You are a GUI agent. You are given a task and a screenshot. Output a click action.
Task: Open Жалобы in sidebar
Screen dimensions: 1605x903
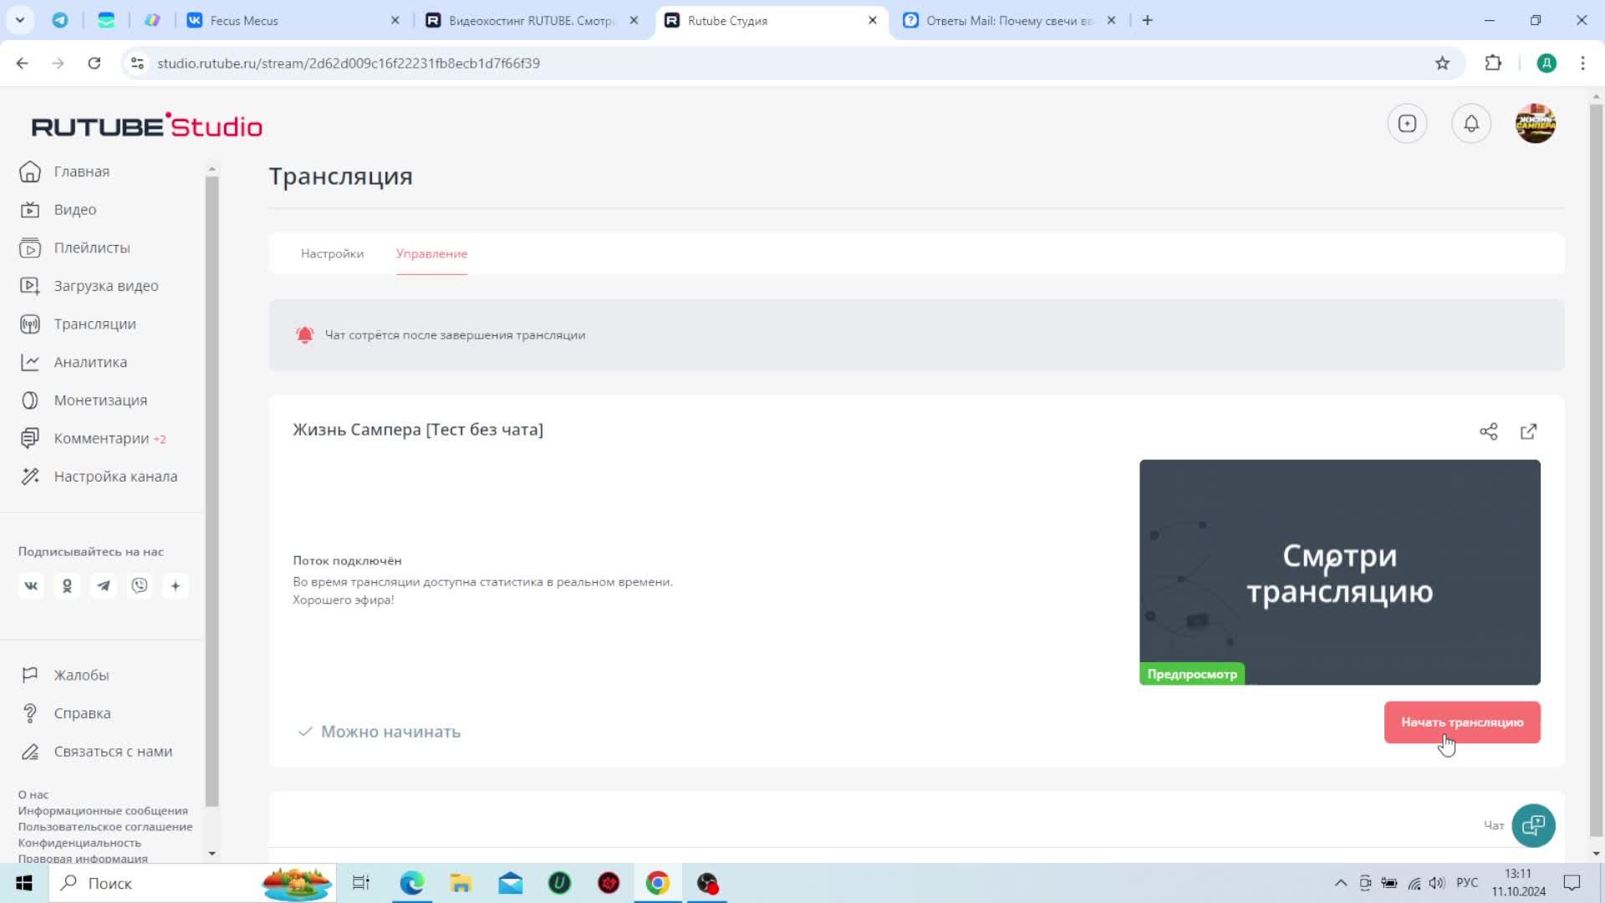click(x=64, y=675)
